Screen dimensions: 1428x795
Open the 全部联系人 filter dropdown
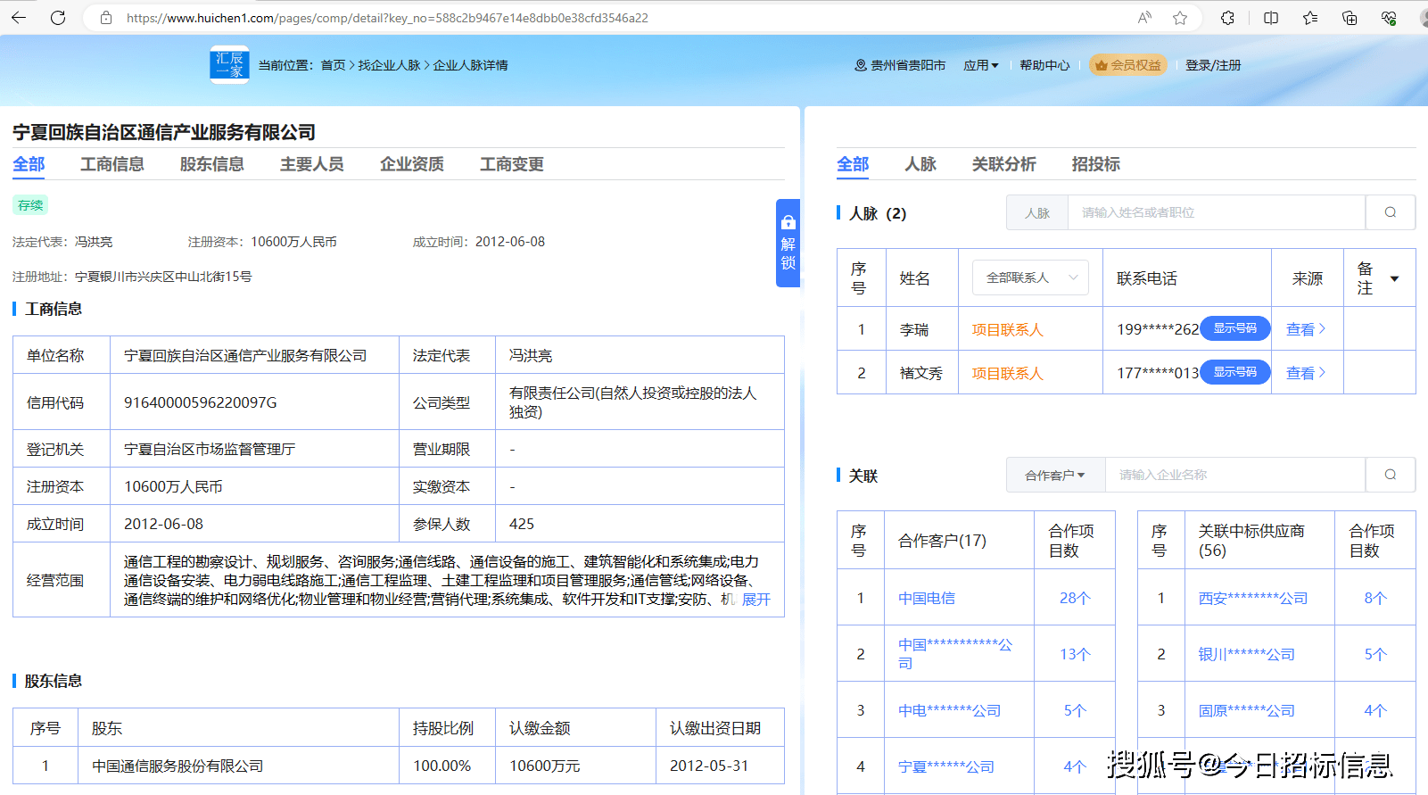[x=1030, y=277]
